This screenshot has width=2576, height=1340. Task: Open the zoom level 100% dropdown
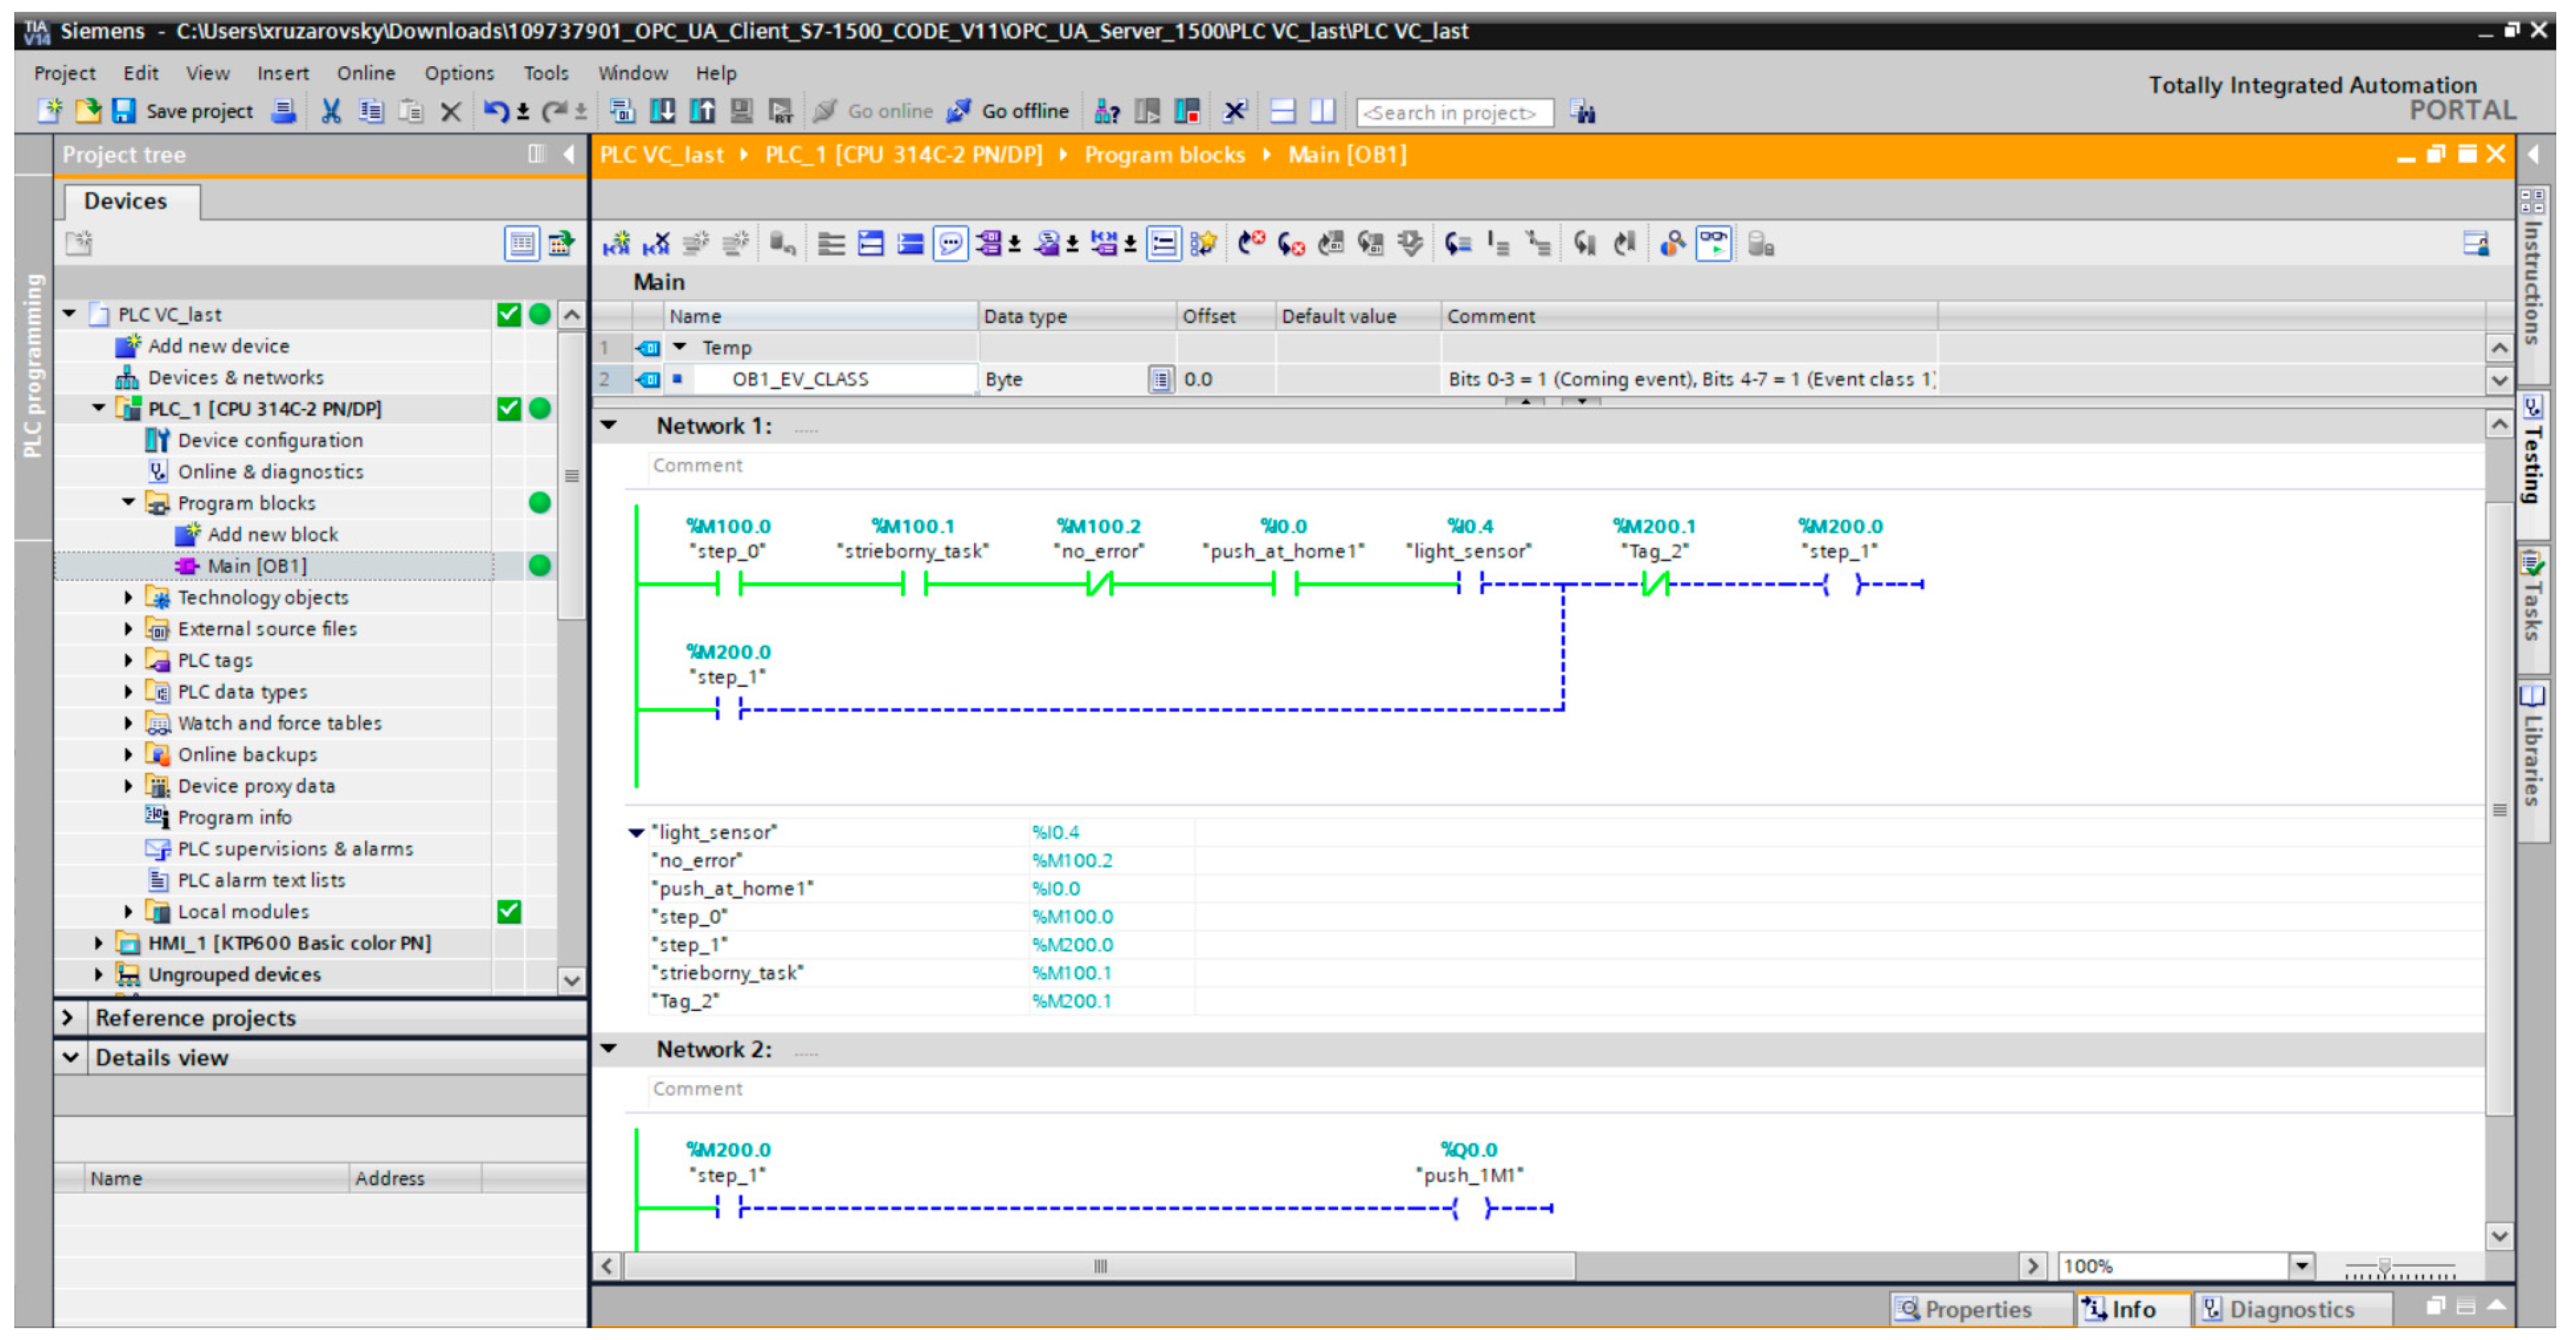2301,1266
